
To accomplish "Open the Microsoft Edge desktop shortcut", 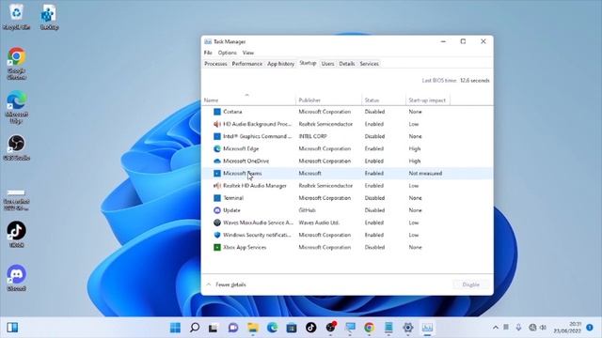I will (x=17, y=107).
